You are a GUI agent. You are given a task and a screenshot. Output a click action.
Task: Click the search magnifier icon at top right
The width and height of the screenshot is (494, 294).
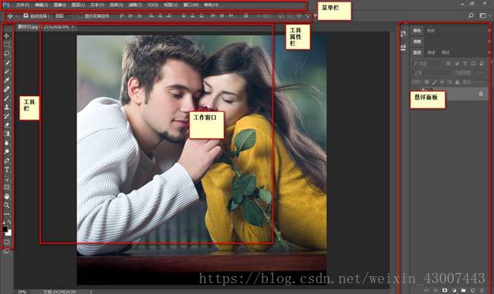pos(471,16)
